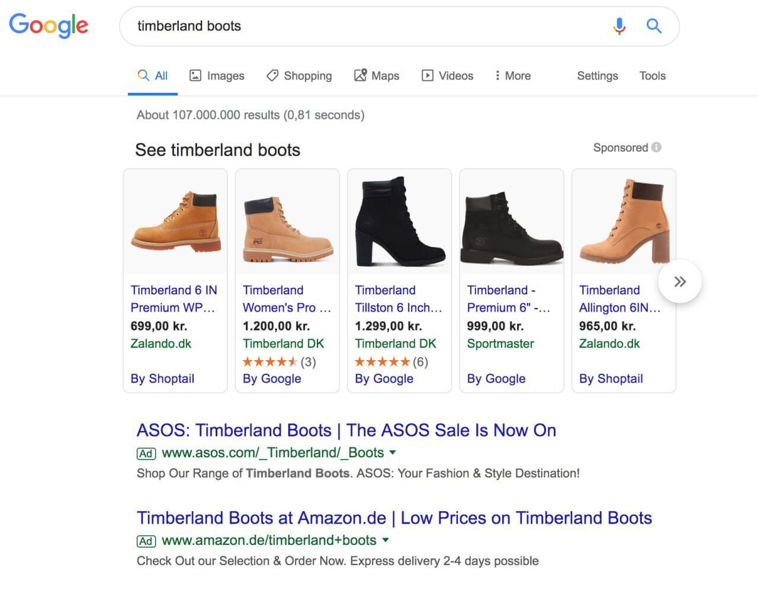Open the Maps tab
The image size is (758, 594).
377,76
